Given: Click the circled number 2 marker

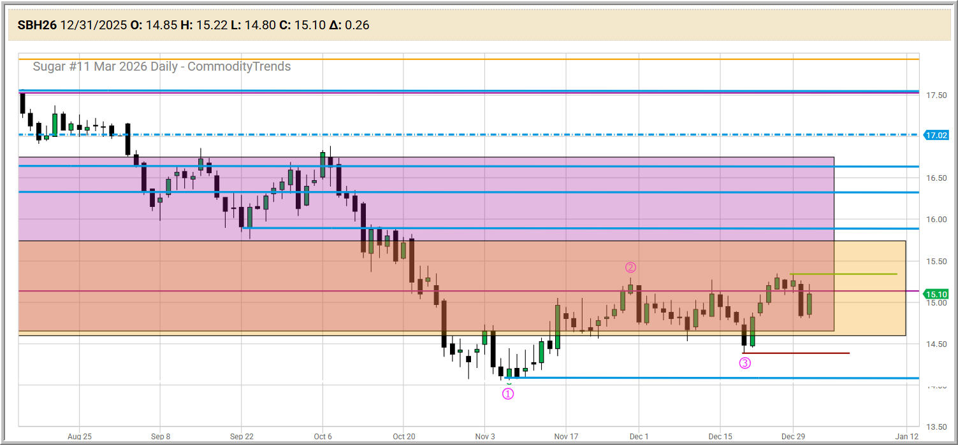Looking at the screenshot, I should pos(630,267).
